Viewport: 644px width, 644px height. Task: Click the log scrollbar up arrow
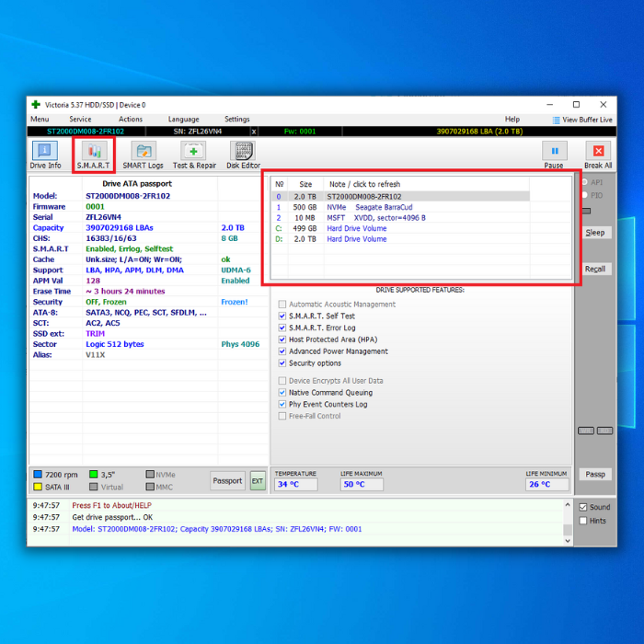pos(568,505)
